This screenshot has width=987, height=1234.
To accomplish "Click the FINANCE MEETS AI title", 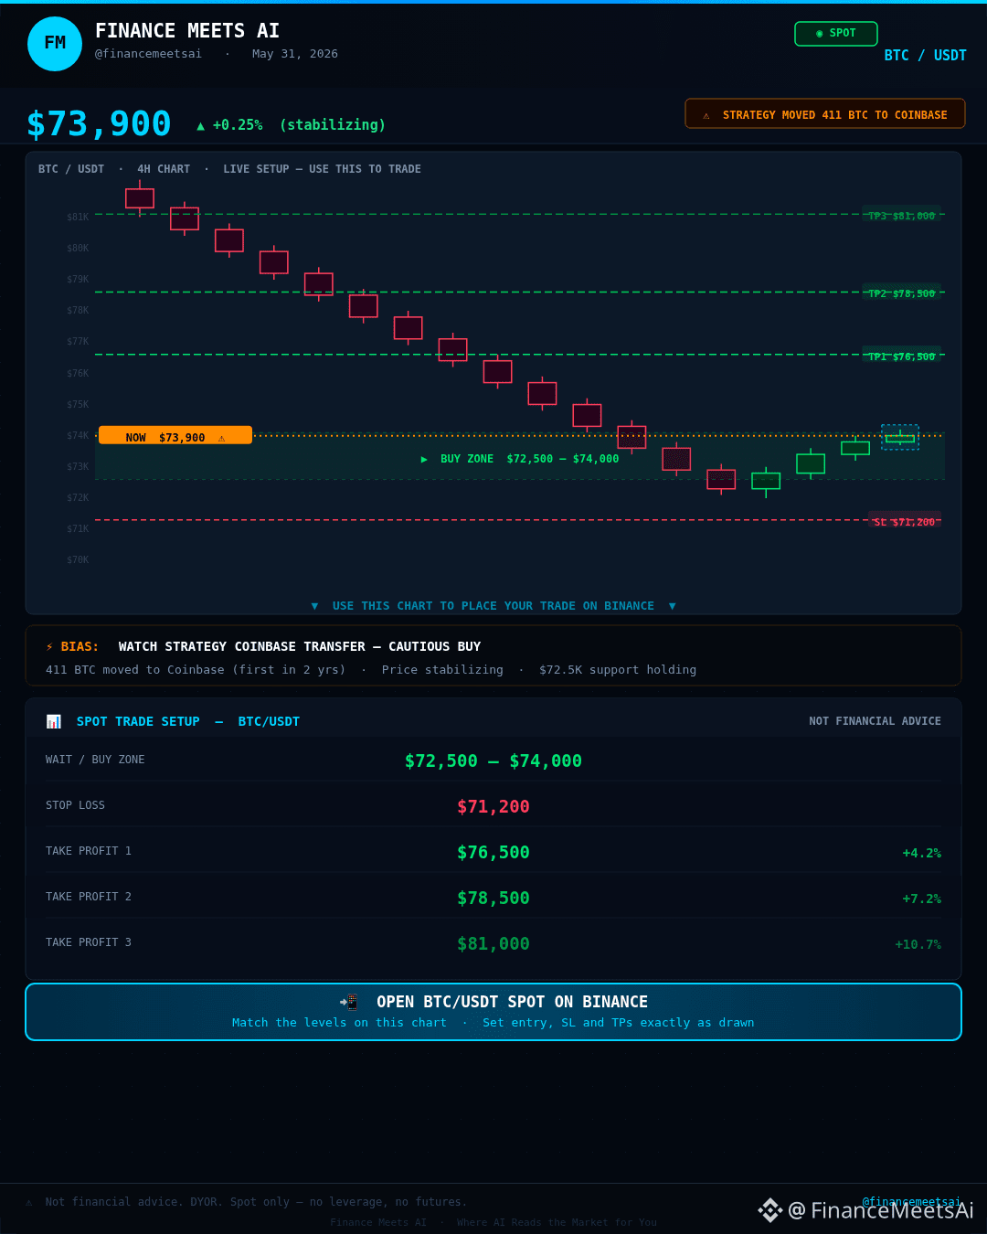I will (187, 31).
